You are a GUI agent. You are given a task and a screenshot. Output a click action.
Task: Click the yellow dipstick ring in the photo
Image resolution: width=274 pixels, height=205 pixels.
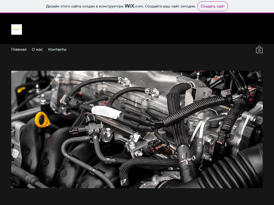42,119
